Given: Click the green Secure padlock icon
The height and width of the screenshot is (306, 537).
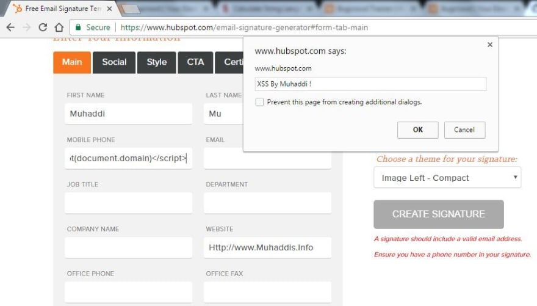Looking at the screenshot, I should click(x=78, y=27).
